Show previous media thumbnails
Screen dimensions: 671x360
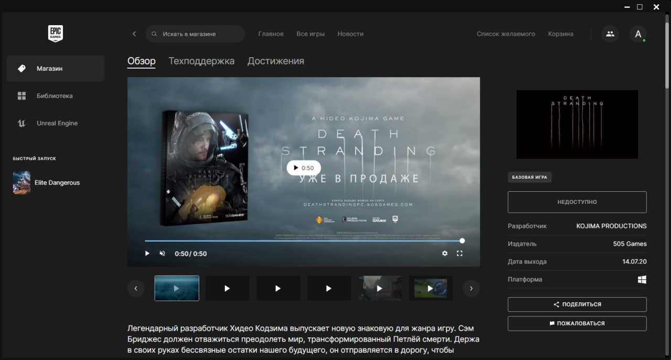coord(136,288)
